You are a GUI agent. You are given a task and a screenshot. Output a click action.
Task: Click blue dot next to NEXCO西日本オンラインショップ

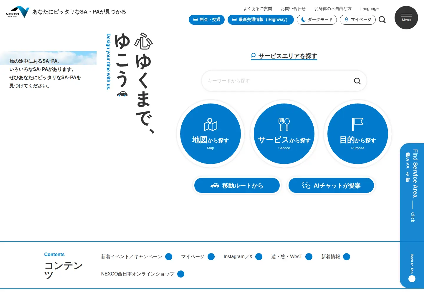tap(181, 274)
